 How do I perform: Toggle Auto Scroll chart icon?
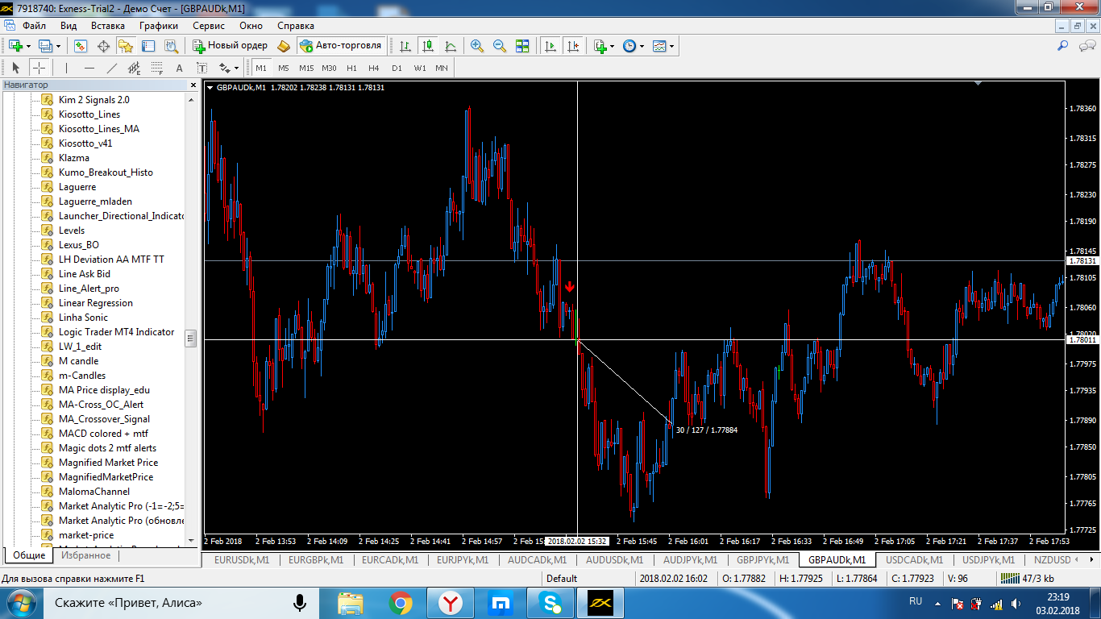[x=550, y=46]
